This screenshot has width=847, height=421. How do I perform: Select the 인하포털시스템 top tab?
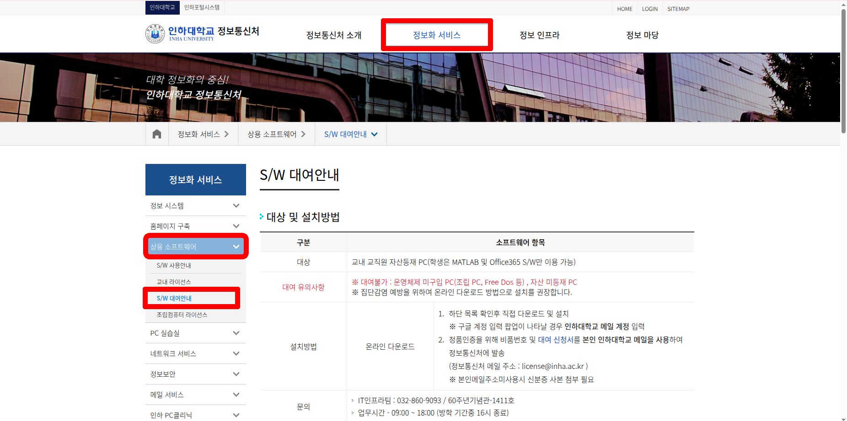202,7
